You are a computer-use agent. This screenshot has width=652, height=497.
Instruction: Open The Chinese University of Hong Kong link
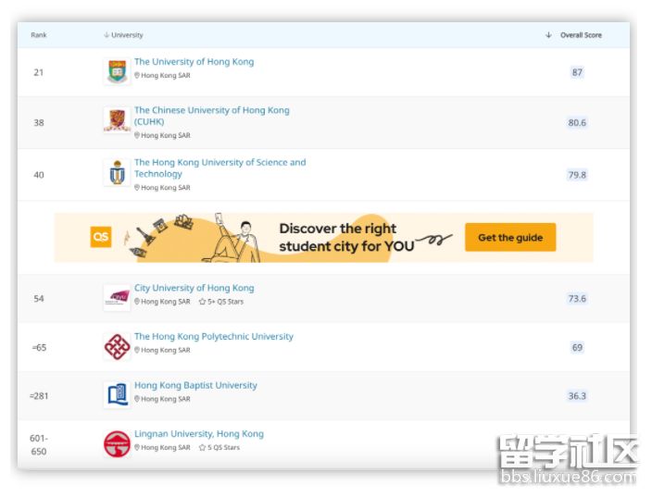point(211,110)
